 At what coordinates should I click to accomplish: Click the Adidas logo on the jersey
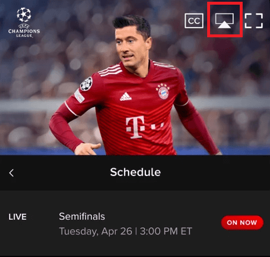[x=126, y=97]
